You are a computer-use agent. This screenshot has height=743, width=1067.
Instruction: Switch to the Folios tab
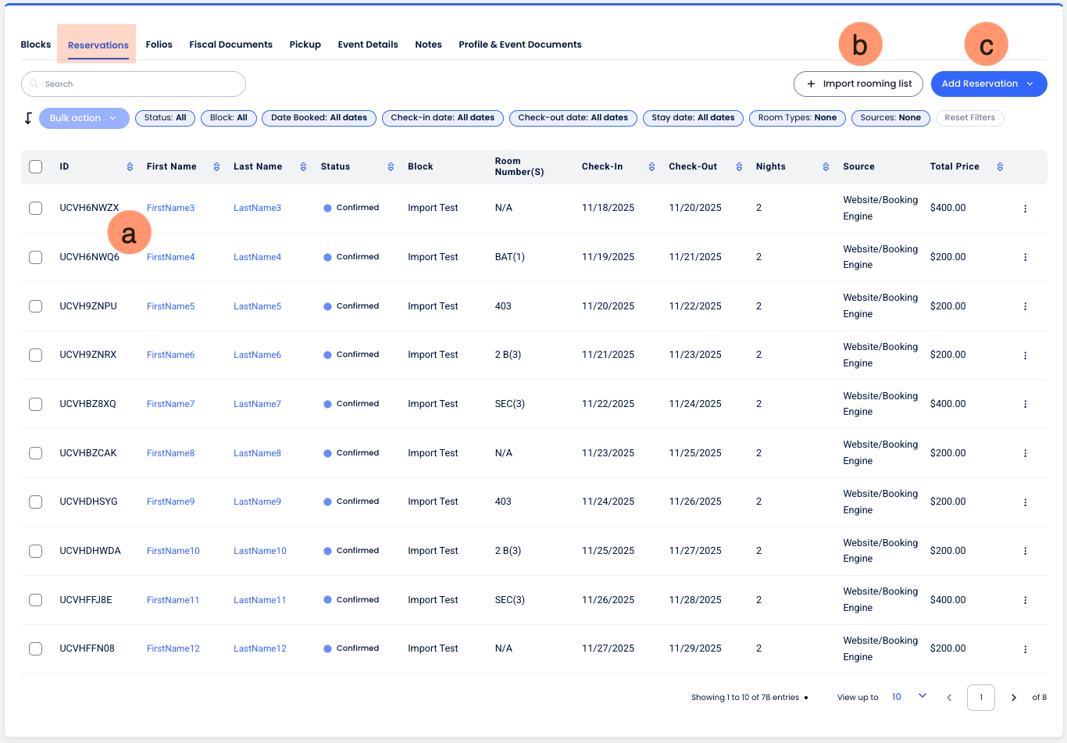pyautogui.click(x=159, y=45)
